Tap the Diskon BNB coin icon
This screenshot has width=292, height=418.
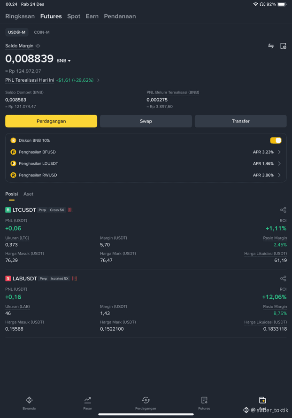coord(13,140)
